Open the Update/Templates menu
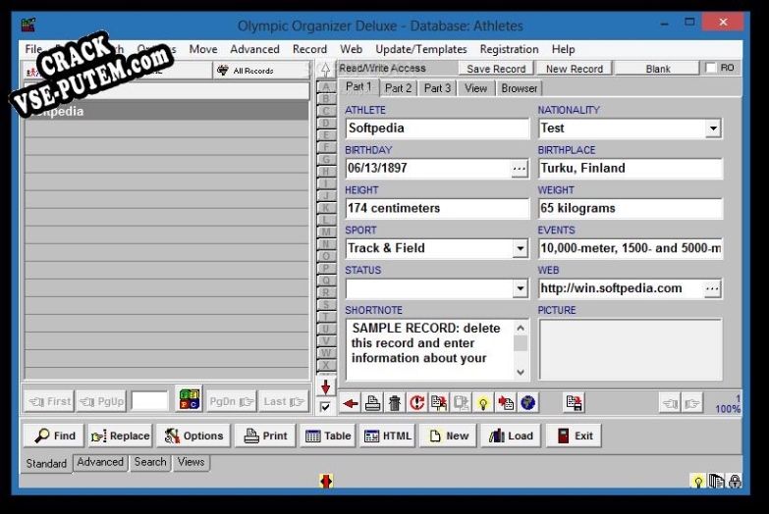The image size is (769, 514). pos(420,49)
